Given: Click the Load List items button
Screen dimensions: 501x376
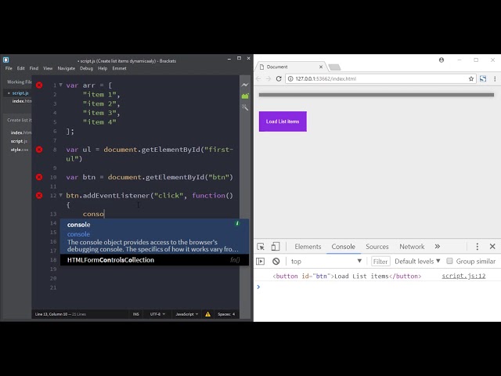Looking at the screenshot, I should point(283,121).
